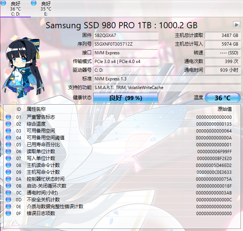Go to next disk with arrow button
The image size is (243, 231).
click(x=236, y=25)
